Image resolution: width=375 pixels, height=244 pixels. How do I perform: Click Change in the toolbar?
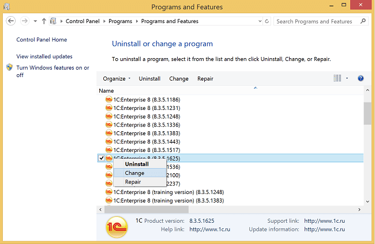179,79
